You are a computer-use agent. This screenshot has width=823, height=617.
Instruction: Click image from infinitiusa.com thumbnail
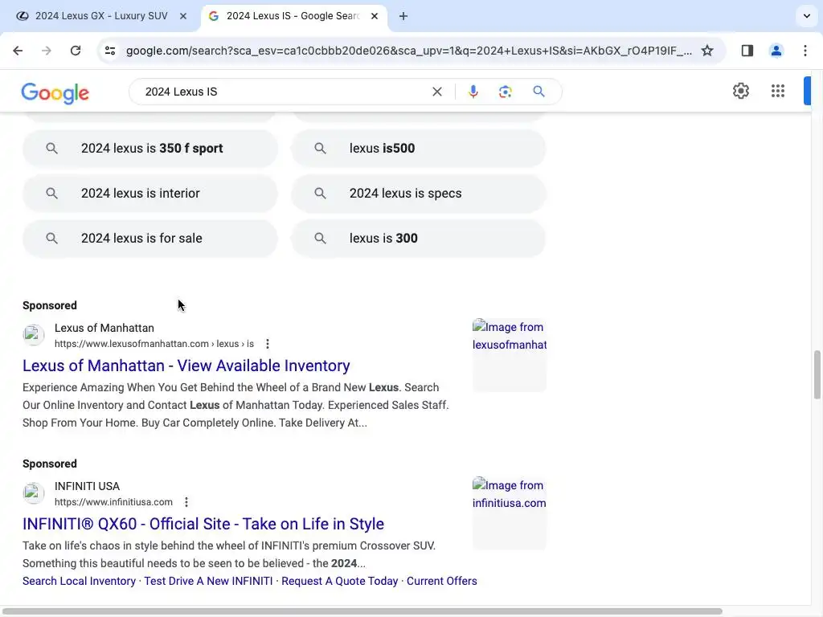(x=509, y=513)
